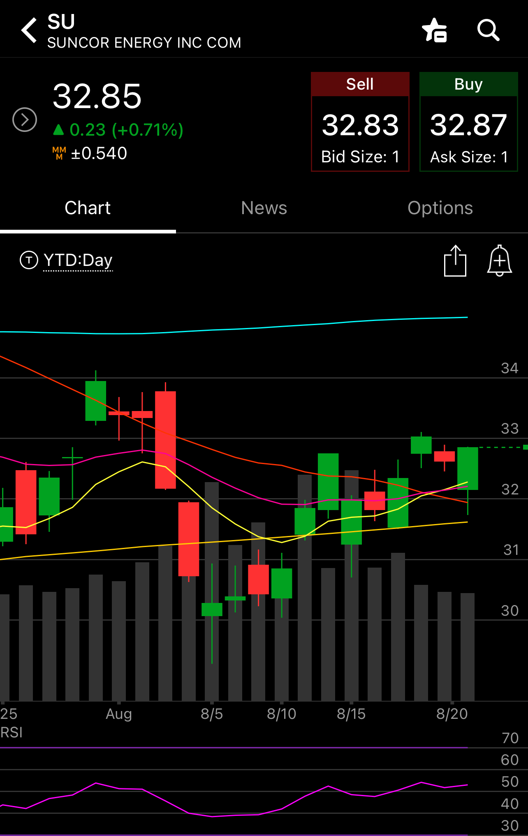Screen dimensions: 528x836
Task: Share the chart via share icon
Action: tap(455, 261)
